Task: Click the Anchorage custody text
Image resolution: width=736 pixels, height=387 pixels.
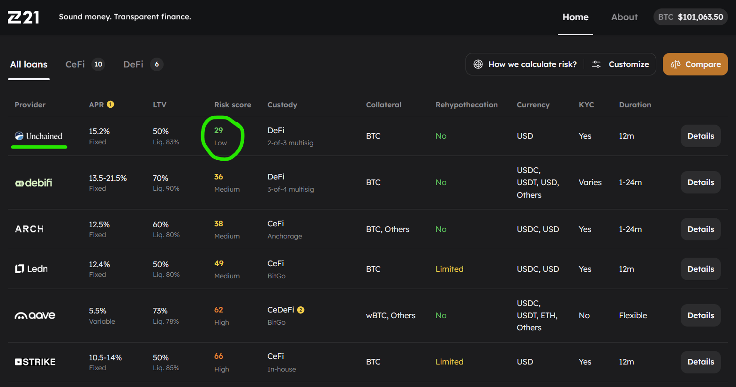Action: tap(285, 236)
